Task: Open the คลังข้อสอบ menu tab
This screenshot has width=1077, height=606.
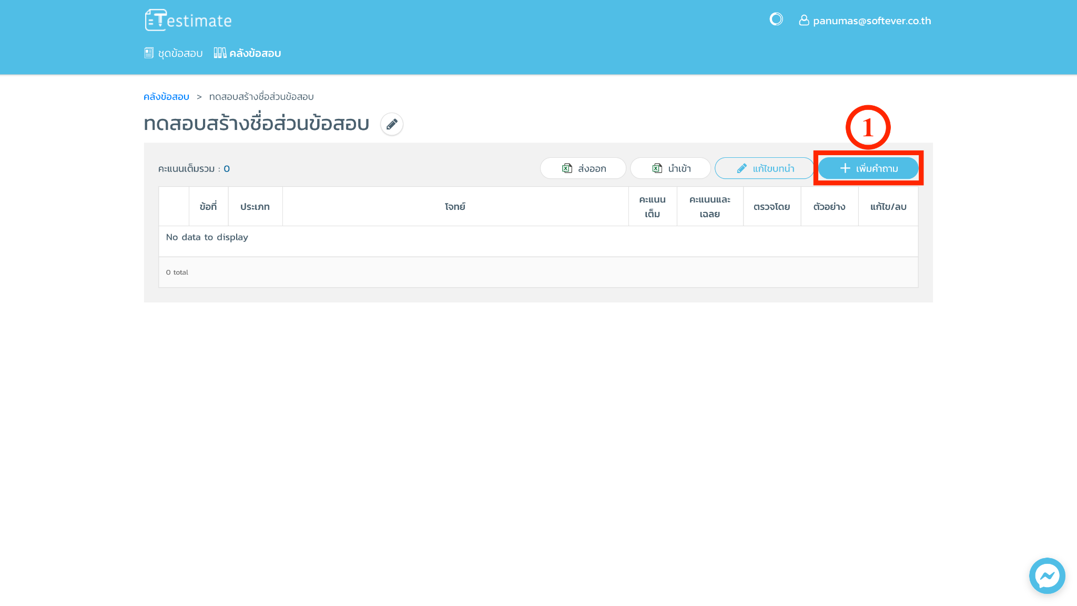Action: (248, 53)
